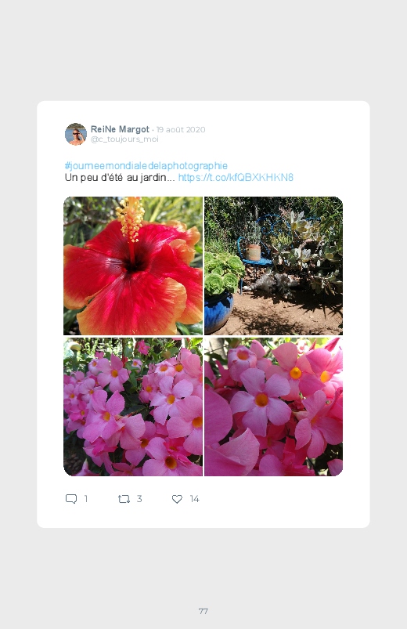
Task: Open the red hibiscus flower photo
Action: tap(133, 266)
